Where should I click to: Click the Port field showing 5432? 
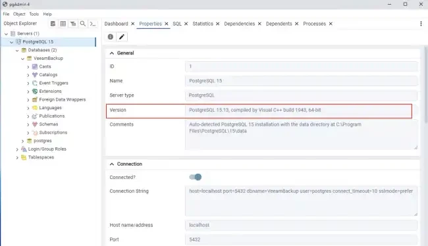[x=302, y=239]
